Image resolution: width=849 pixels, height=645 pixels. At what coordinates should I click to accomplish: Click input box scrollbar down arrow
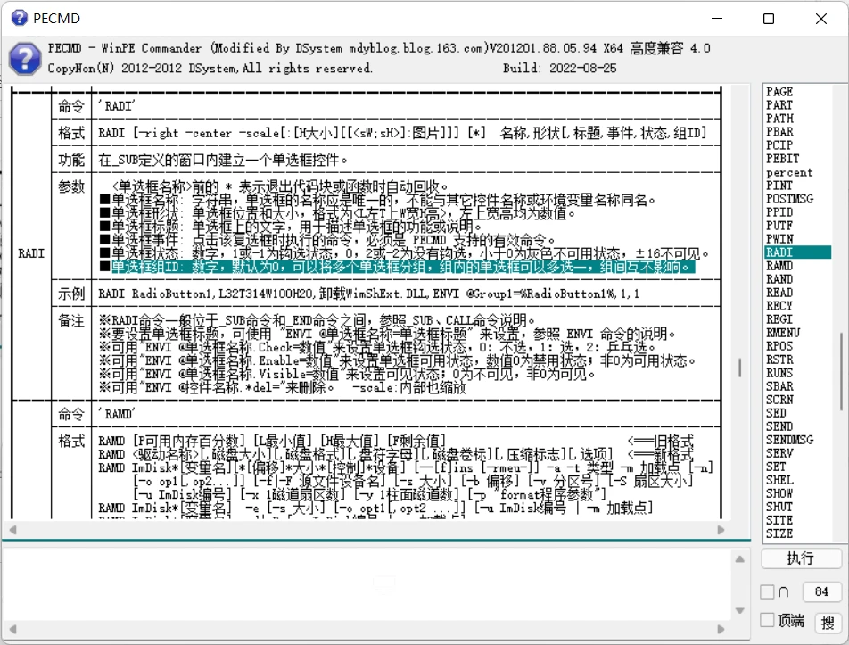[x=739, y=610]
